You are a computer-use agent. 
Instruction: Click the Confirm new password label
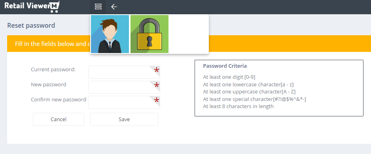pos(59,99)
